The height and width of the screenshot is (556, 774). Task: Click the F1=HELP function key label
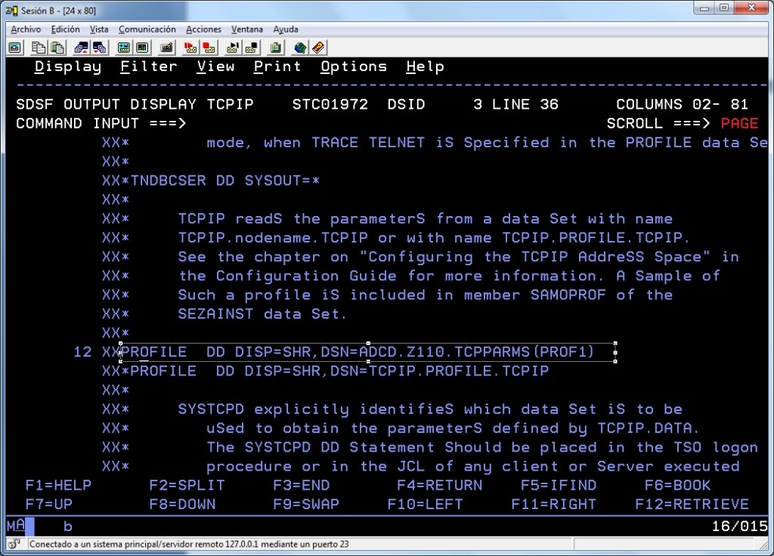pos(58,486)
